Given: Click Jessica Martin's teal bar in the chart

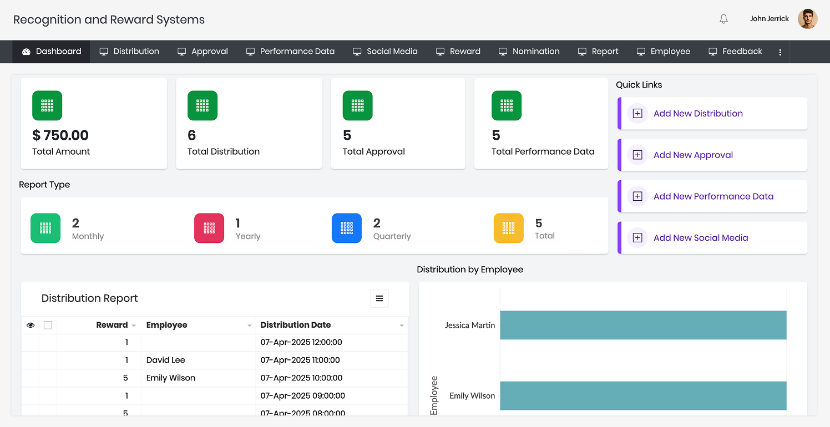Looking at the screenshot, I should pos(643,325).
